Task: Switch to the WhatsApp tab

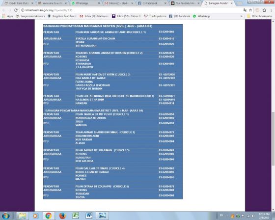Action: [85, 3]
